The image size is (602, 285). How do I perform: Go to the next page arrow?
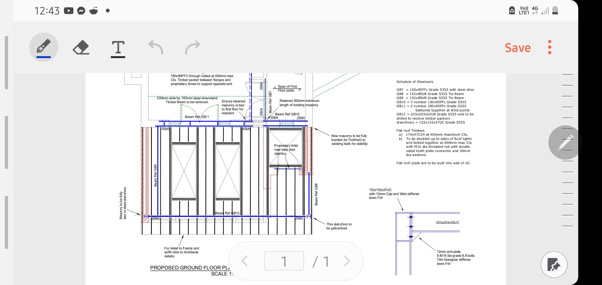coord(347,261)
